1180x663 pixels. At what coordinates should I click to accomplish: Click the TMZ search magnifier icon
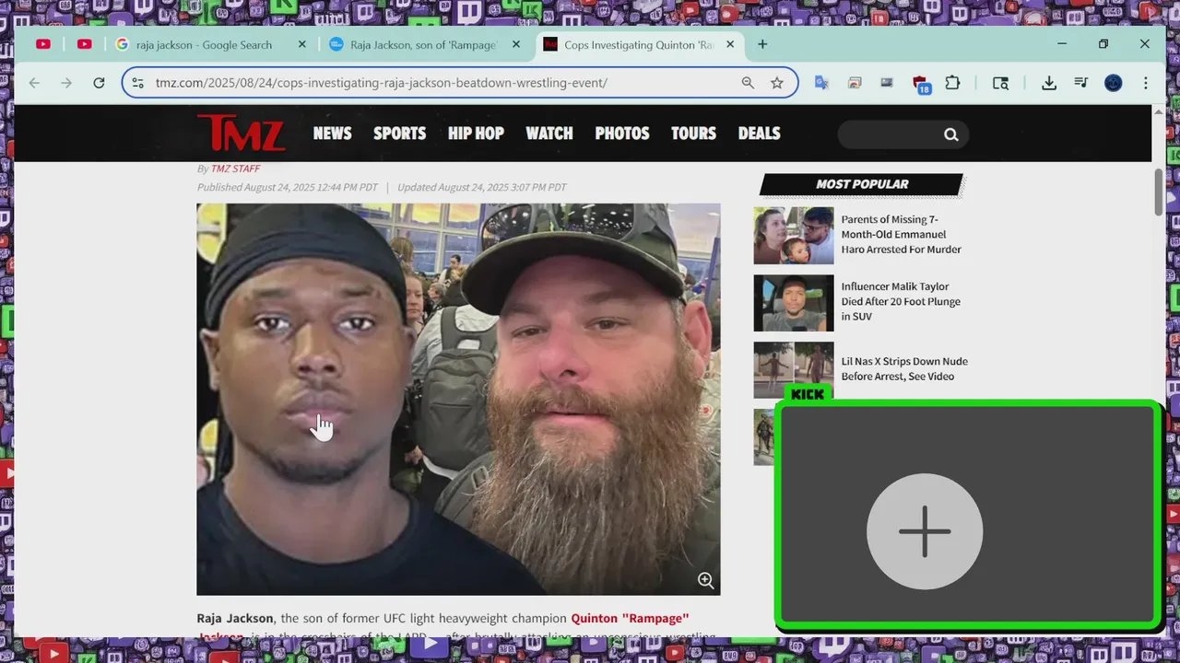click(x=951, y=134)
